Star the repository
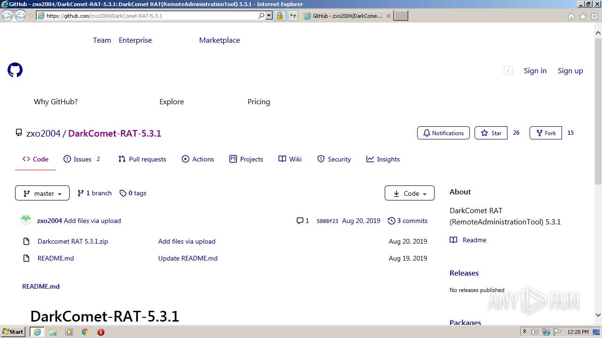This screenshot has height=338, width=602. (x=491, y=133)
